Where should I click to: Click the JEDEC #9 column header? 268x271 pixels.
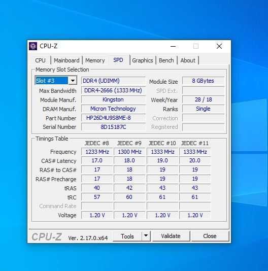tap(129, 143)
